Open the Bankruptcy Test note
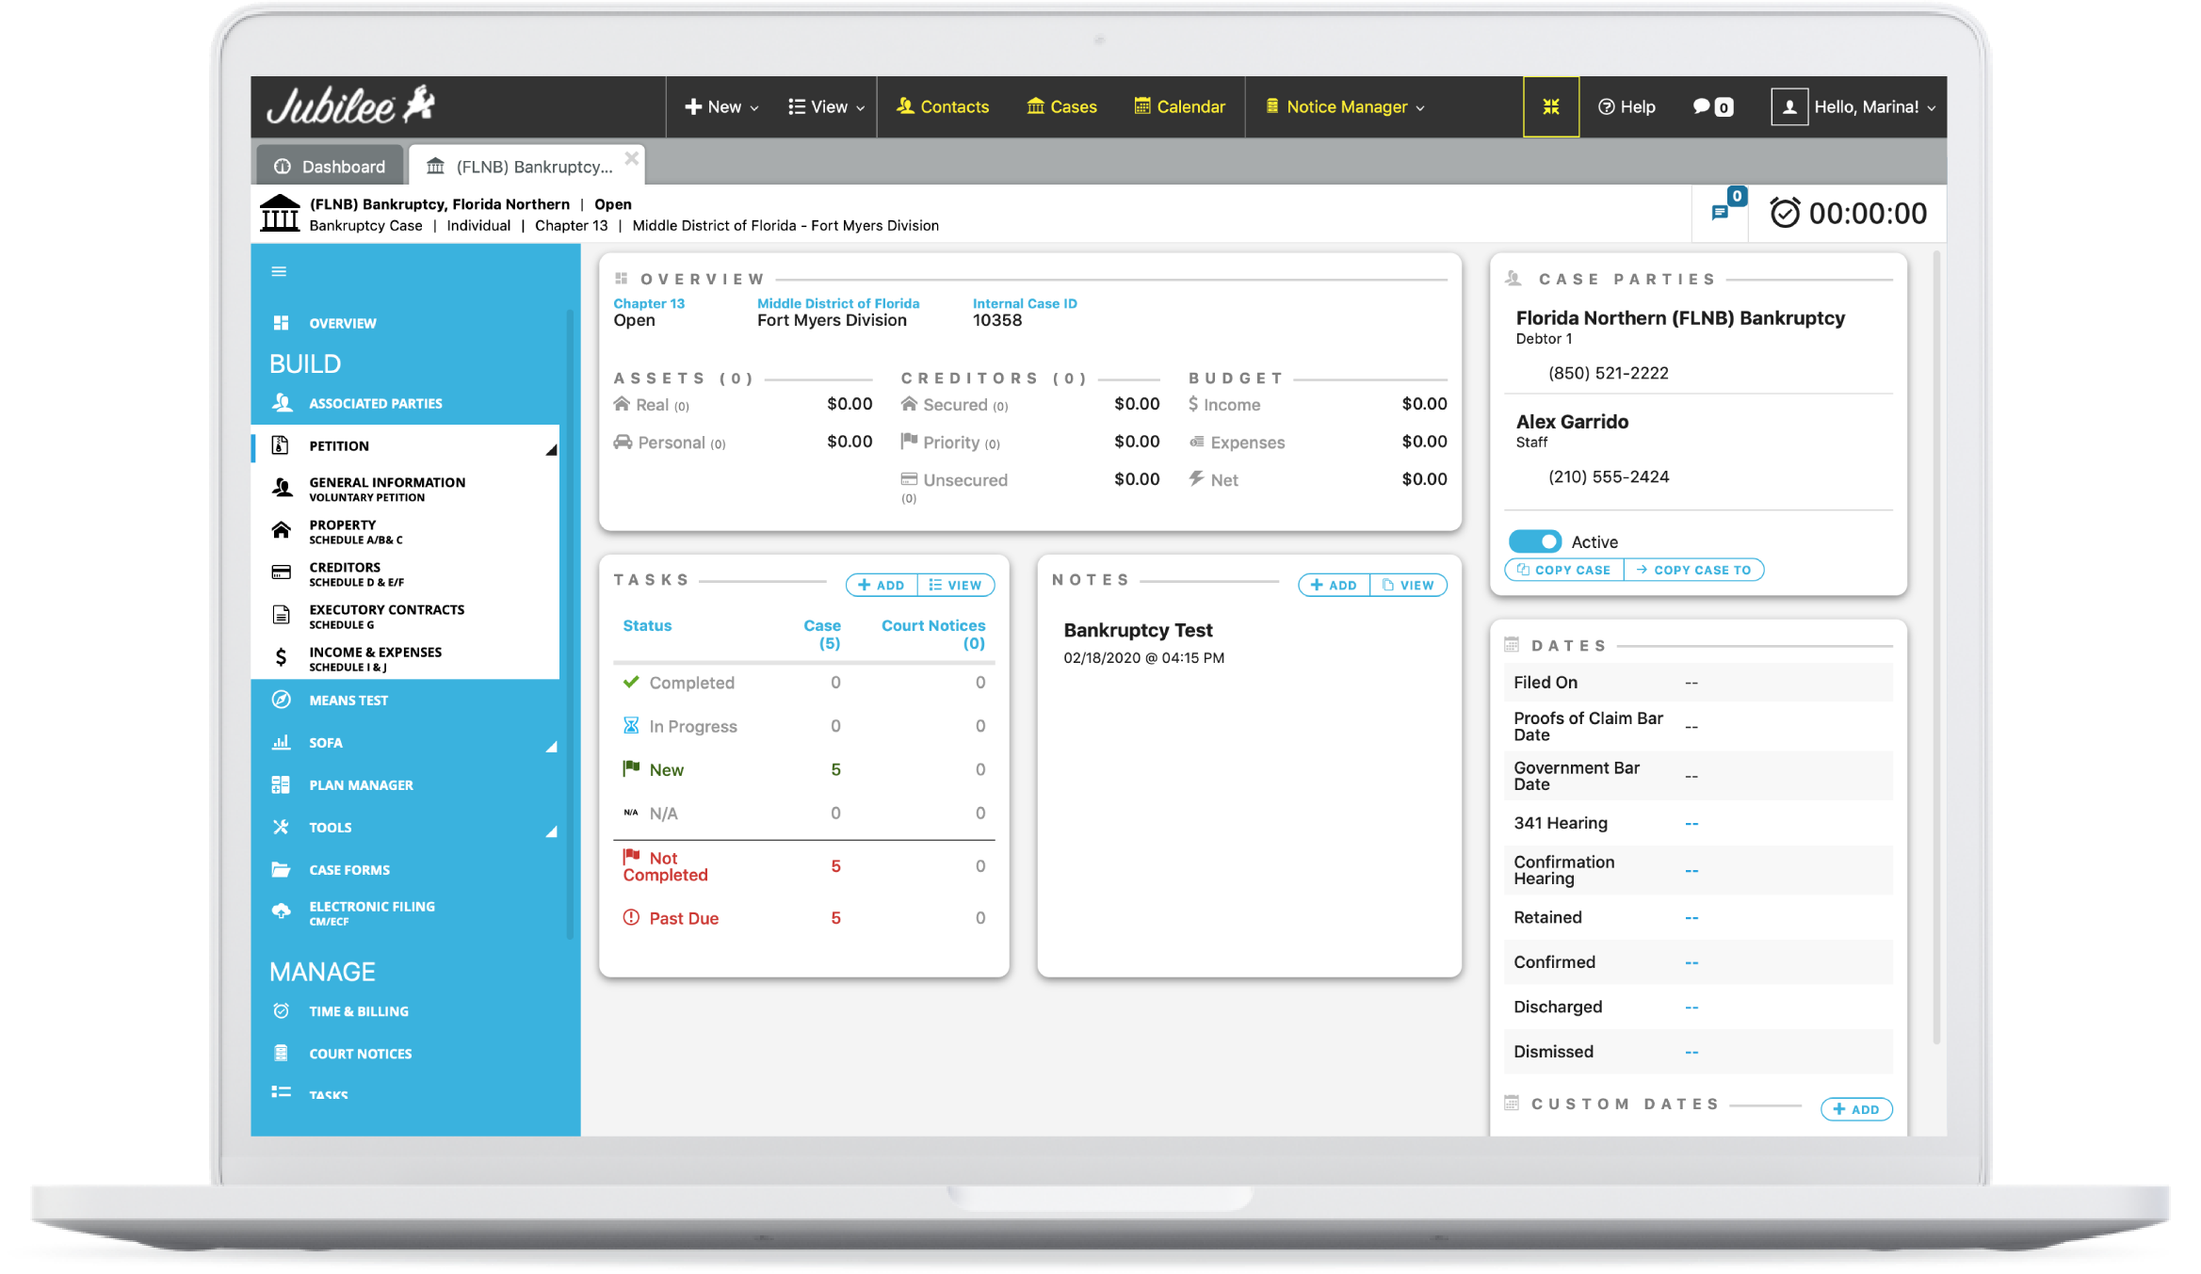This screenshot has width=2201, height=1274. click(x=1138, y=630)
